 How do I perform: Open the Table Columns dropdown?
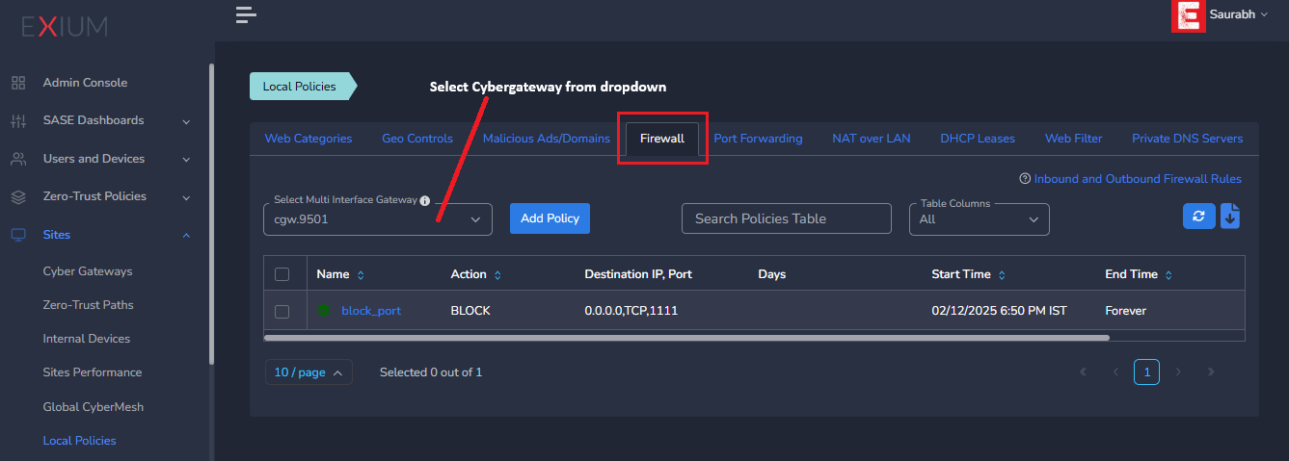[979, 219]
